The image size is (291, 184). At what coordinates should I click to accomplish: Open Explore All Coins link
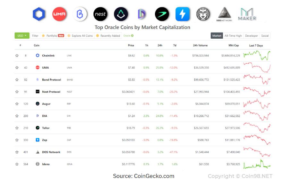(x=80, y=36)
